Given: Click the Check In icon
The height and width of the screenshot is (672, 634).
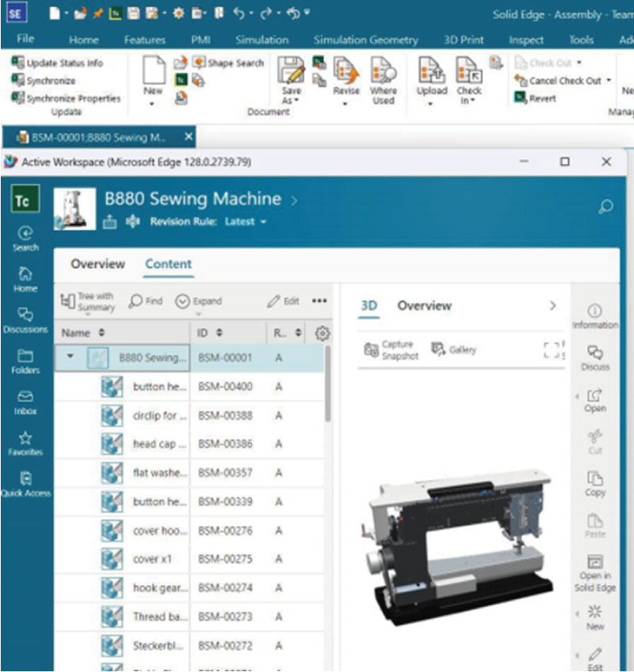Looking at the screenshot, I should [469, 71].
